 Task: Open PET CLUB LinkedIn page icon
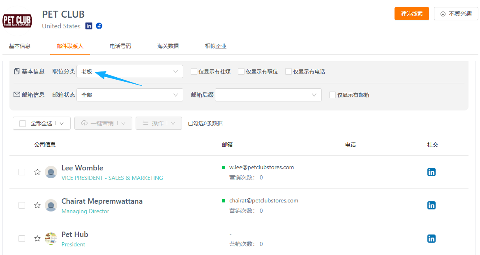[89, 26]
